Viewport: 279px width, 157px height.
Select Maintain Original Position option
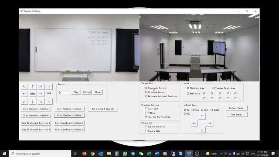click(x=146, y=96)
